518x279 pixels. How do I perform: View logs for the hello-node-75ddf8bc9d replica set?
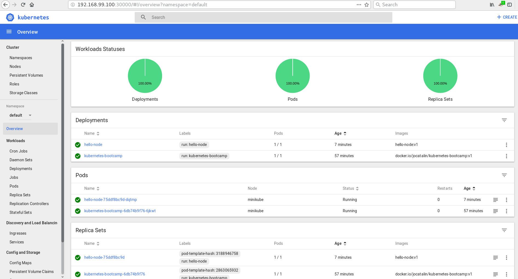pyautogui.click(x=495, y=258)
